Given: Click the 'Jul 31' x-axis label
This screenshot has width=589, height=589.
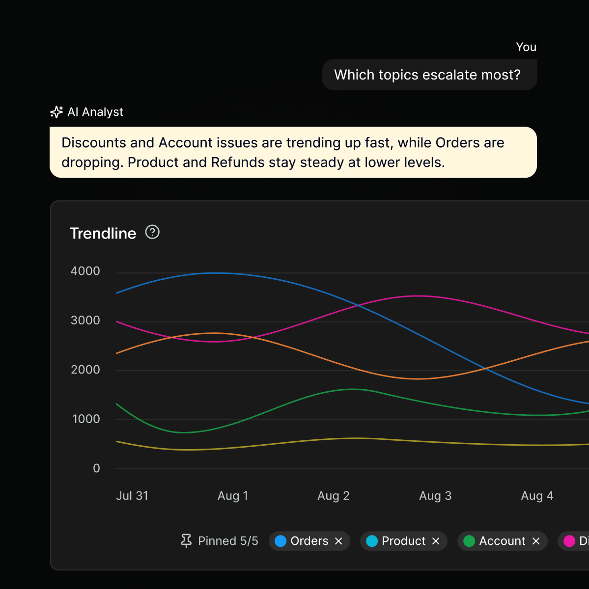Looking at the screenshot, I should 132,496.
